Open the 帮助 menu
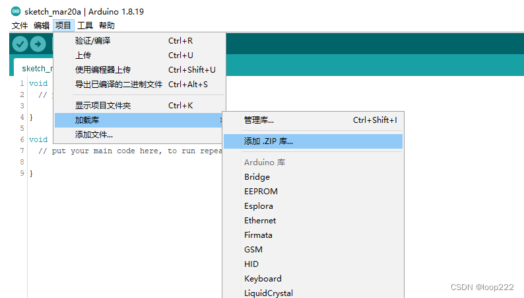Viewport: 524px width, 298px height. [x=107, y=25]
